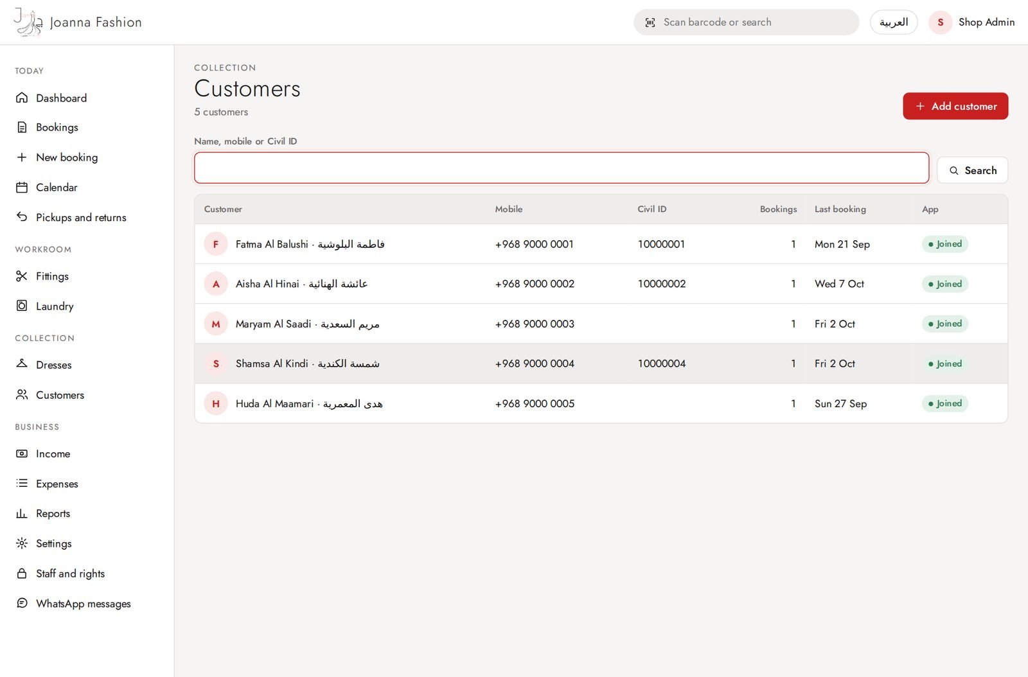The height and width of the screenshot is (677, 1028).
Task: Click last booking date Wed 7 Oct
Action: coord(839,284)
